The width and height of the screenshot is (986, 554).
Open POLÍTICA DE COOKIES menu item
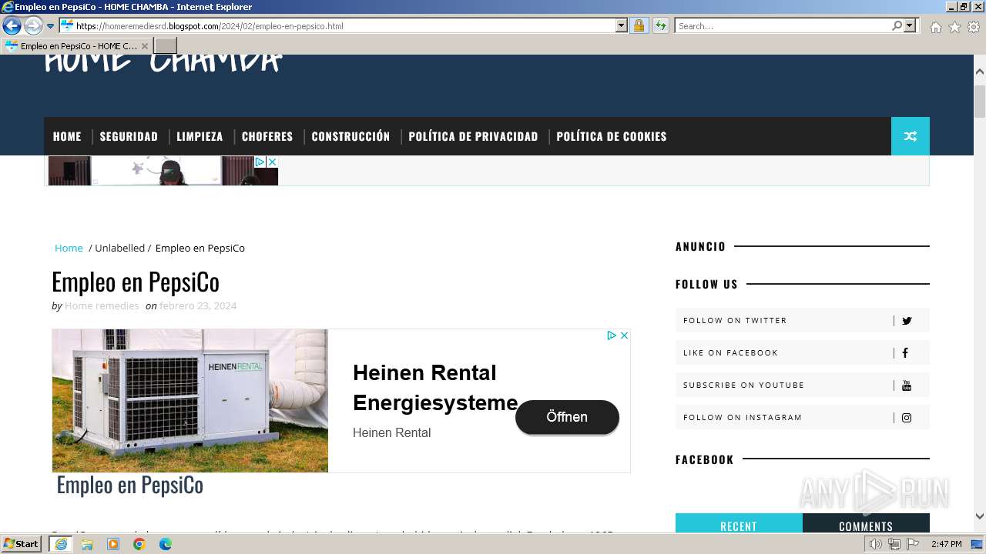[x=612, y=136]
